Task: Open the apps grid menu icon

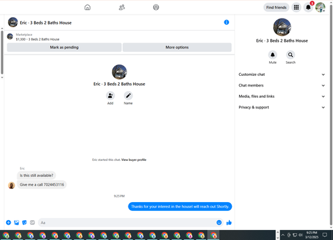Action: [x=296, y=7]
